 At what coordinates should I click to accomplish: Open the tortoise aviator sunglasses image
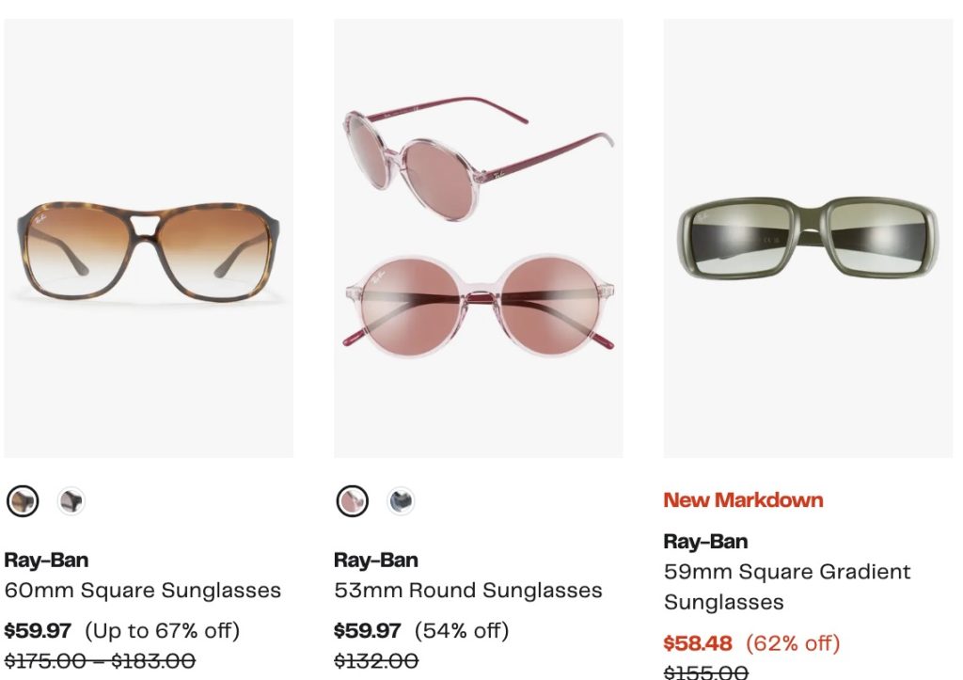coord(149,239)
